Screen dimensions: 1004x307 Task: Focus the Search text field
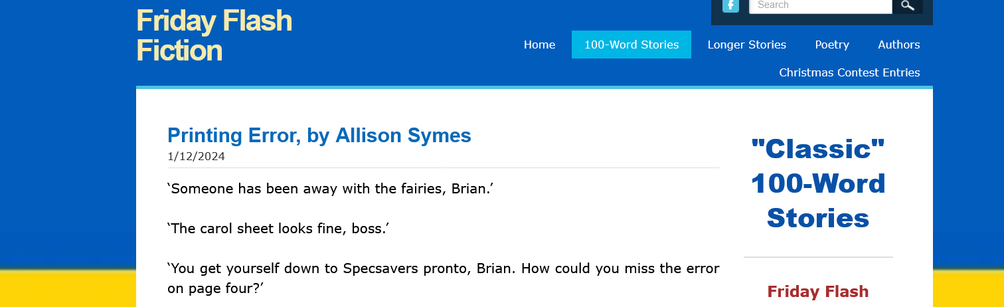[x=820, y=5]
